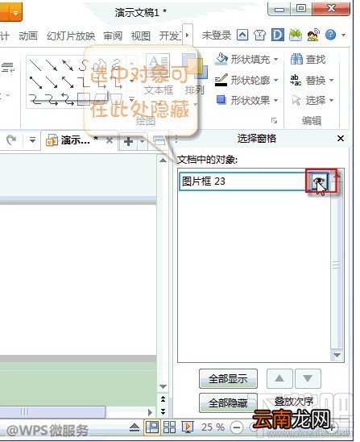Click horizontal scrollbar right arrow
360x442 pixels.
(x=150, y=412)
